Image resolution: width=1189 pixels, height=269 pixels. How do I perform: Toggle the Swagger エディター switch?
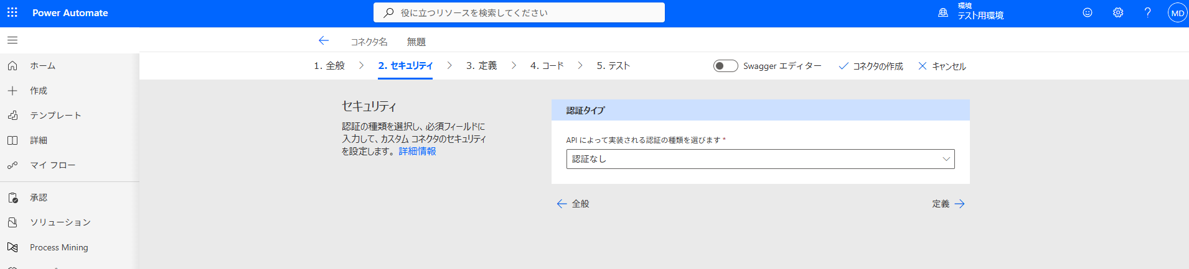click(725, 66)
